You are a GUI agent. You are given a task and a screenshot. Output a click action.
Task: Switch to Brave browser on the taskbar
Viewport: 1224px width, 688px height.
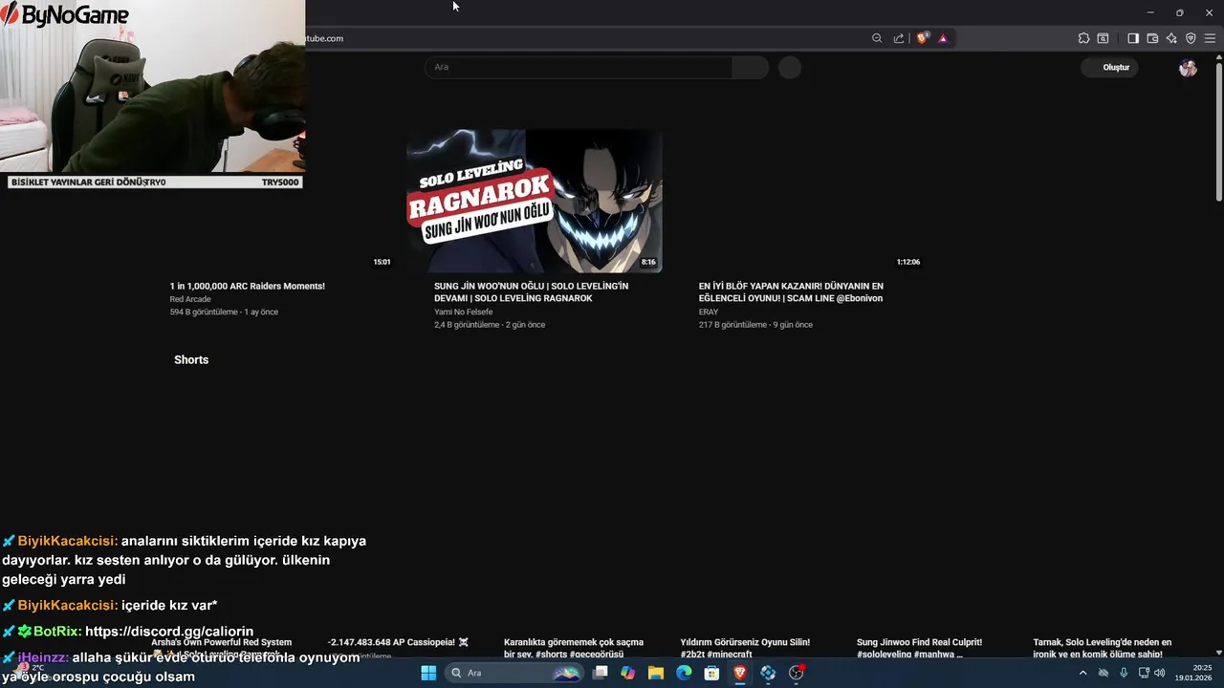click(x=740, y=673)
